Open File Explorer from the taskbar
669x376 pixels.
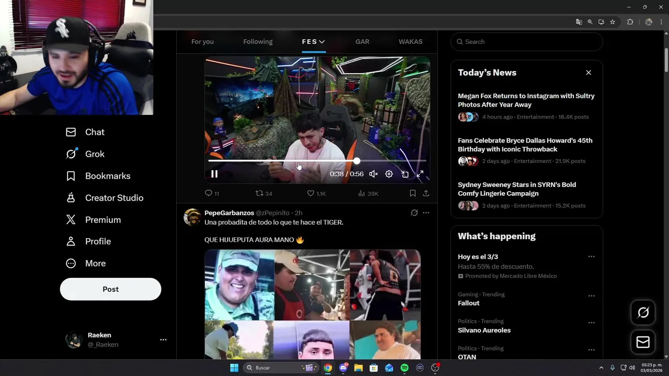pos(359,368)
